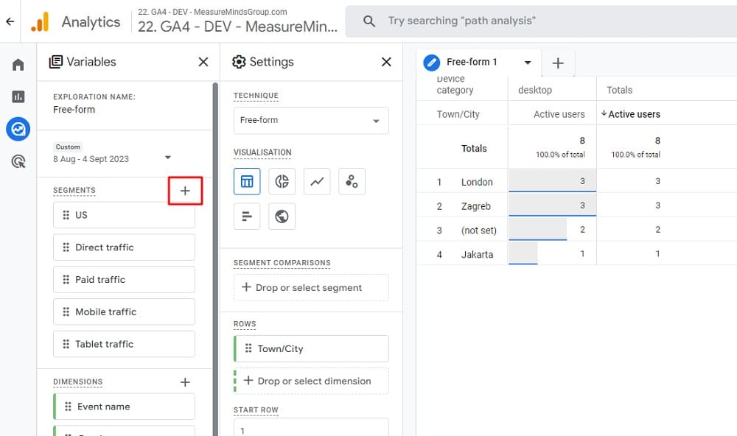Open the Technique dropdown in Settings
Image resolution: width=737 pixels, height=436 pixels.
tap(310, 120)
